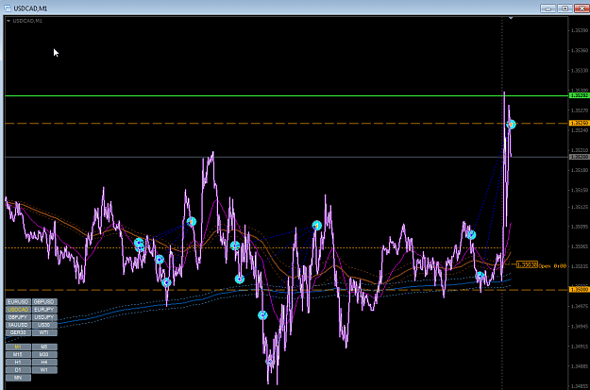The width and height of the screenshot is (590, 390).
Task: Change timeframe to H1
Action: [x=18, y=363]
